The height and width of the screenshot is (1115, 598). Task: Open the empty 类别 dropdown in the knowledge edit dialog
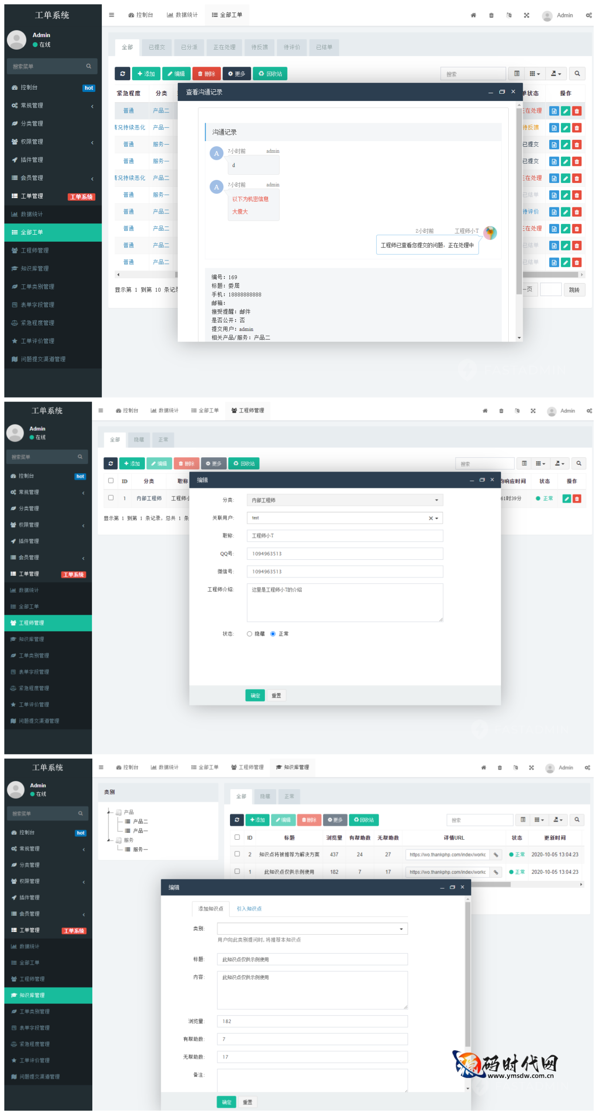(312, 929)
